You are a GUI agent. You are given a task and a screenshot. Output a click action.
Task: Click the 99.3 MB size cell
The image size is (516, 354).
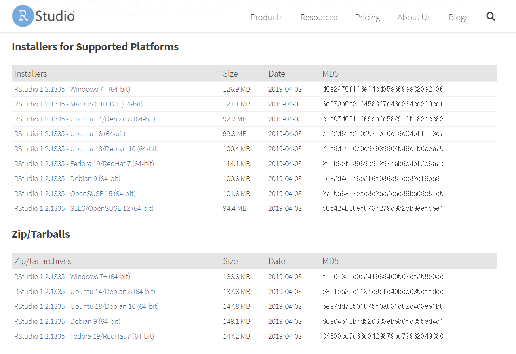(x=235, y=134)
